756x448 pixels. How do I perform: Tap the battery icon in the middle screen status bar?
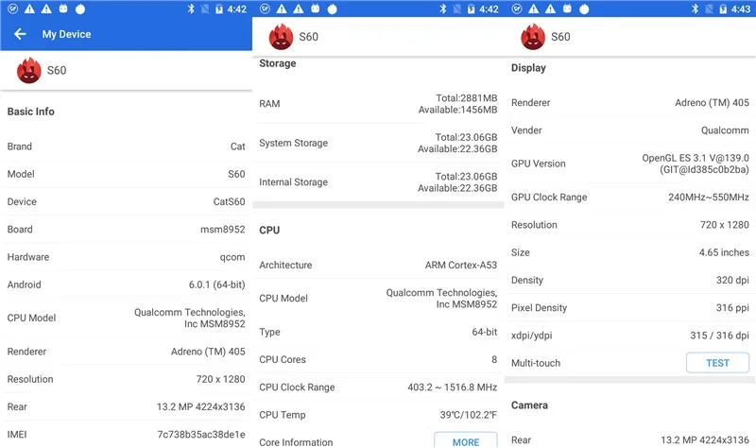471,9
